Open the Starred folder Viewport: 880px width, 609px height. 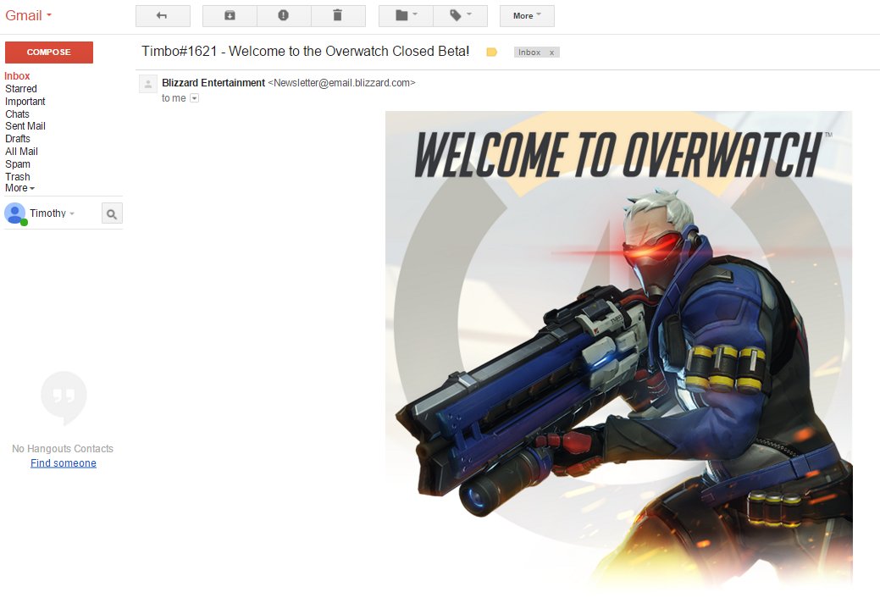tap(21, 89)
